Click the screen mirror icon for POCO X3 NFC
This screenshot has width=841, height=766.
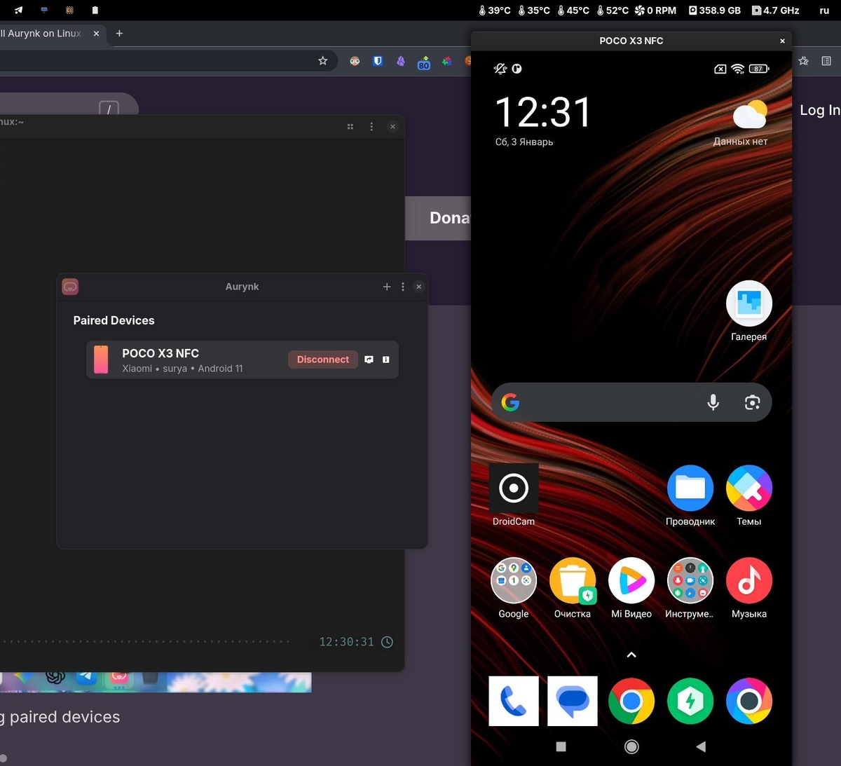(x=369, y=360)
